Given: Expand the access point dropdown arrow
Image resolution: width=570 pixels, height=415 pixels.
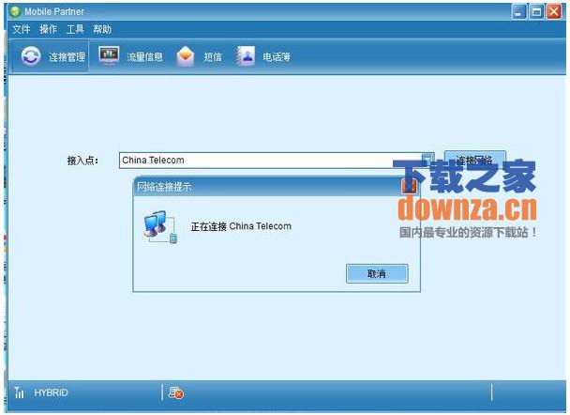Looking at the screenshot, I should point(427,160).
